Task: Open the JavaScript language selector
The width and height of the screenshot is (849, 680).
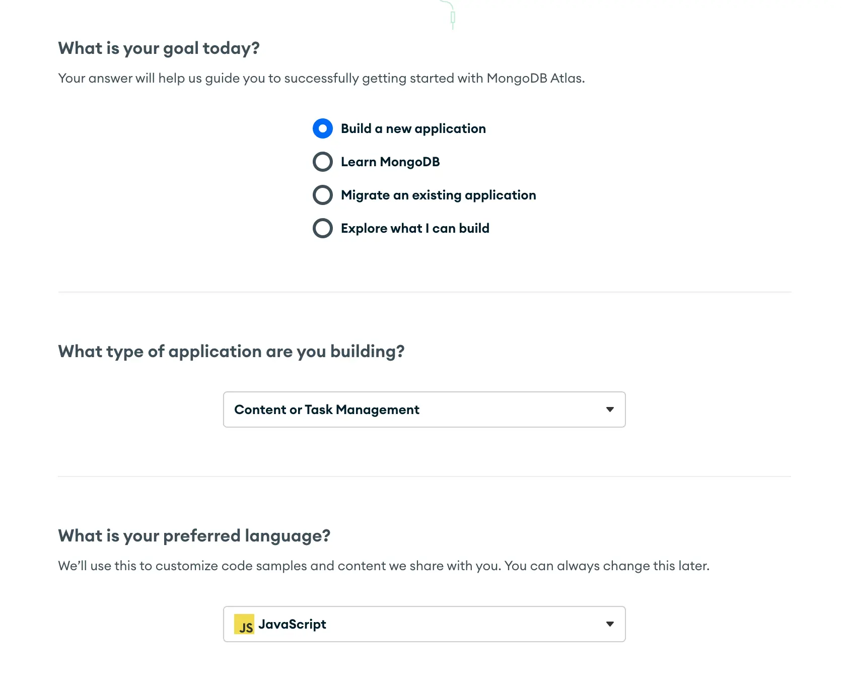Action: (424, 624)
